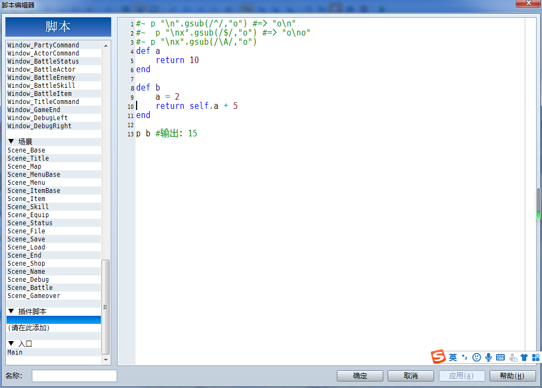Collapse the 场景 section triangle
The image size is (542, 388).
pos(11,141)
